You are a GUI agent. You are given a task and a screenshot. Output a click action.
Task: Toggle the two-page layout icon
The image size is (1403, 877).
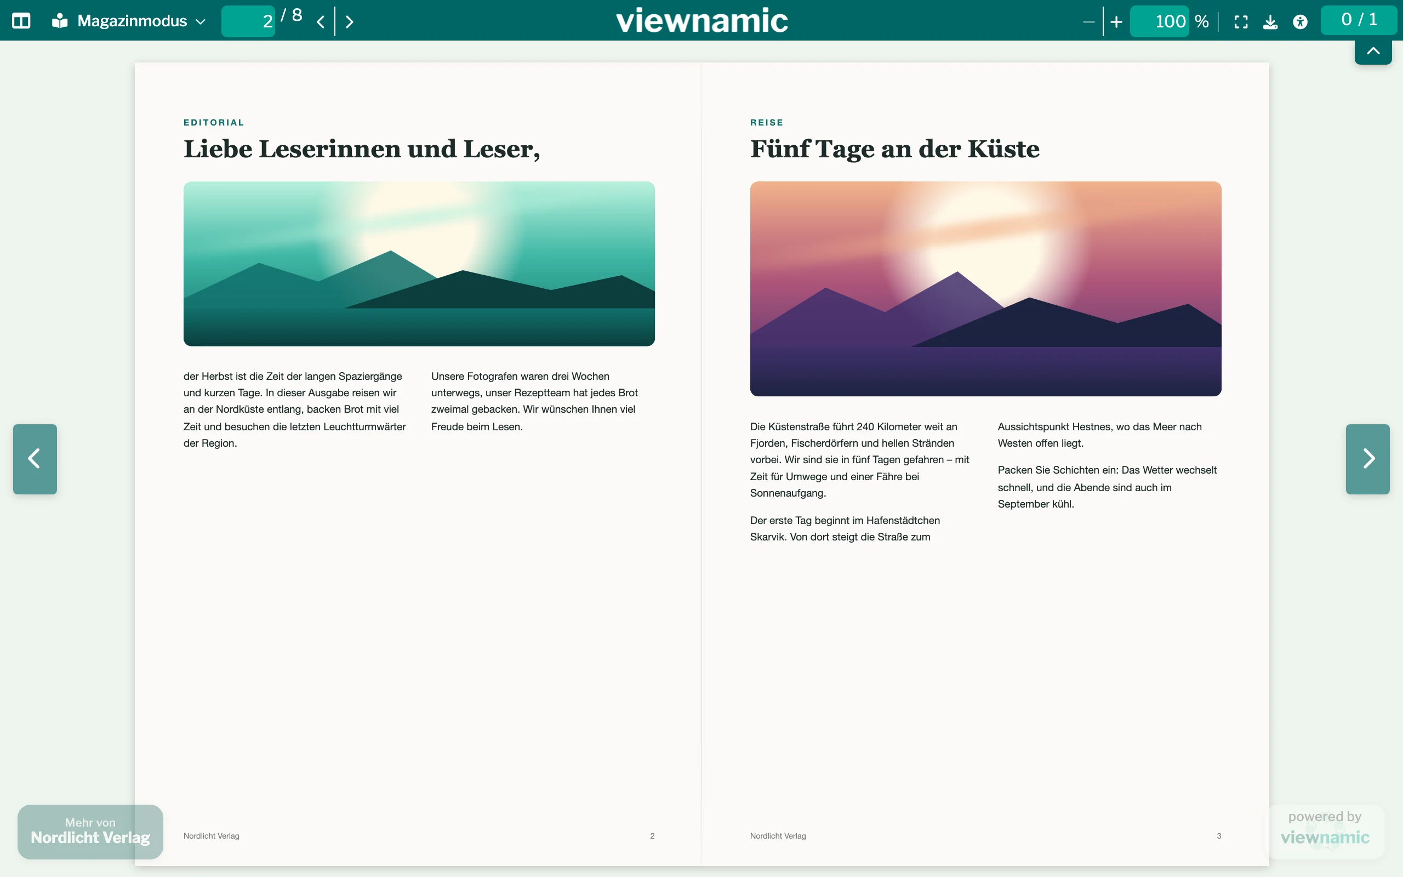21,21
